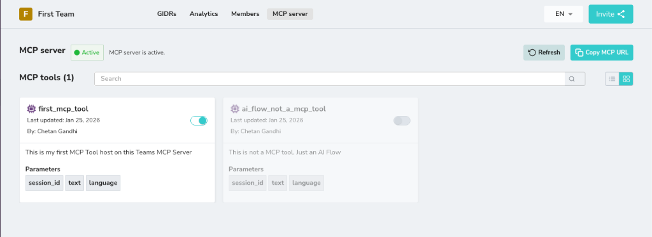Focus the MCP tools Search field
652x237 pixels.
coord(329,78)
